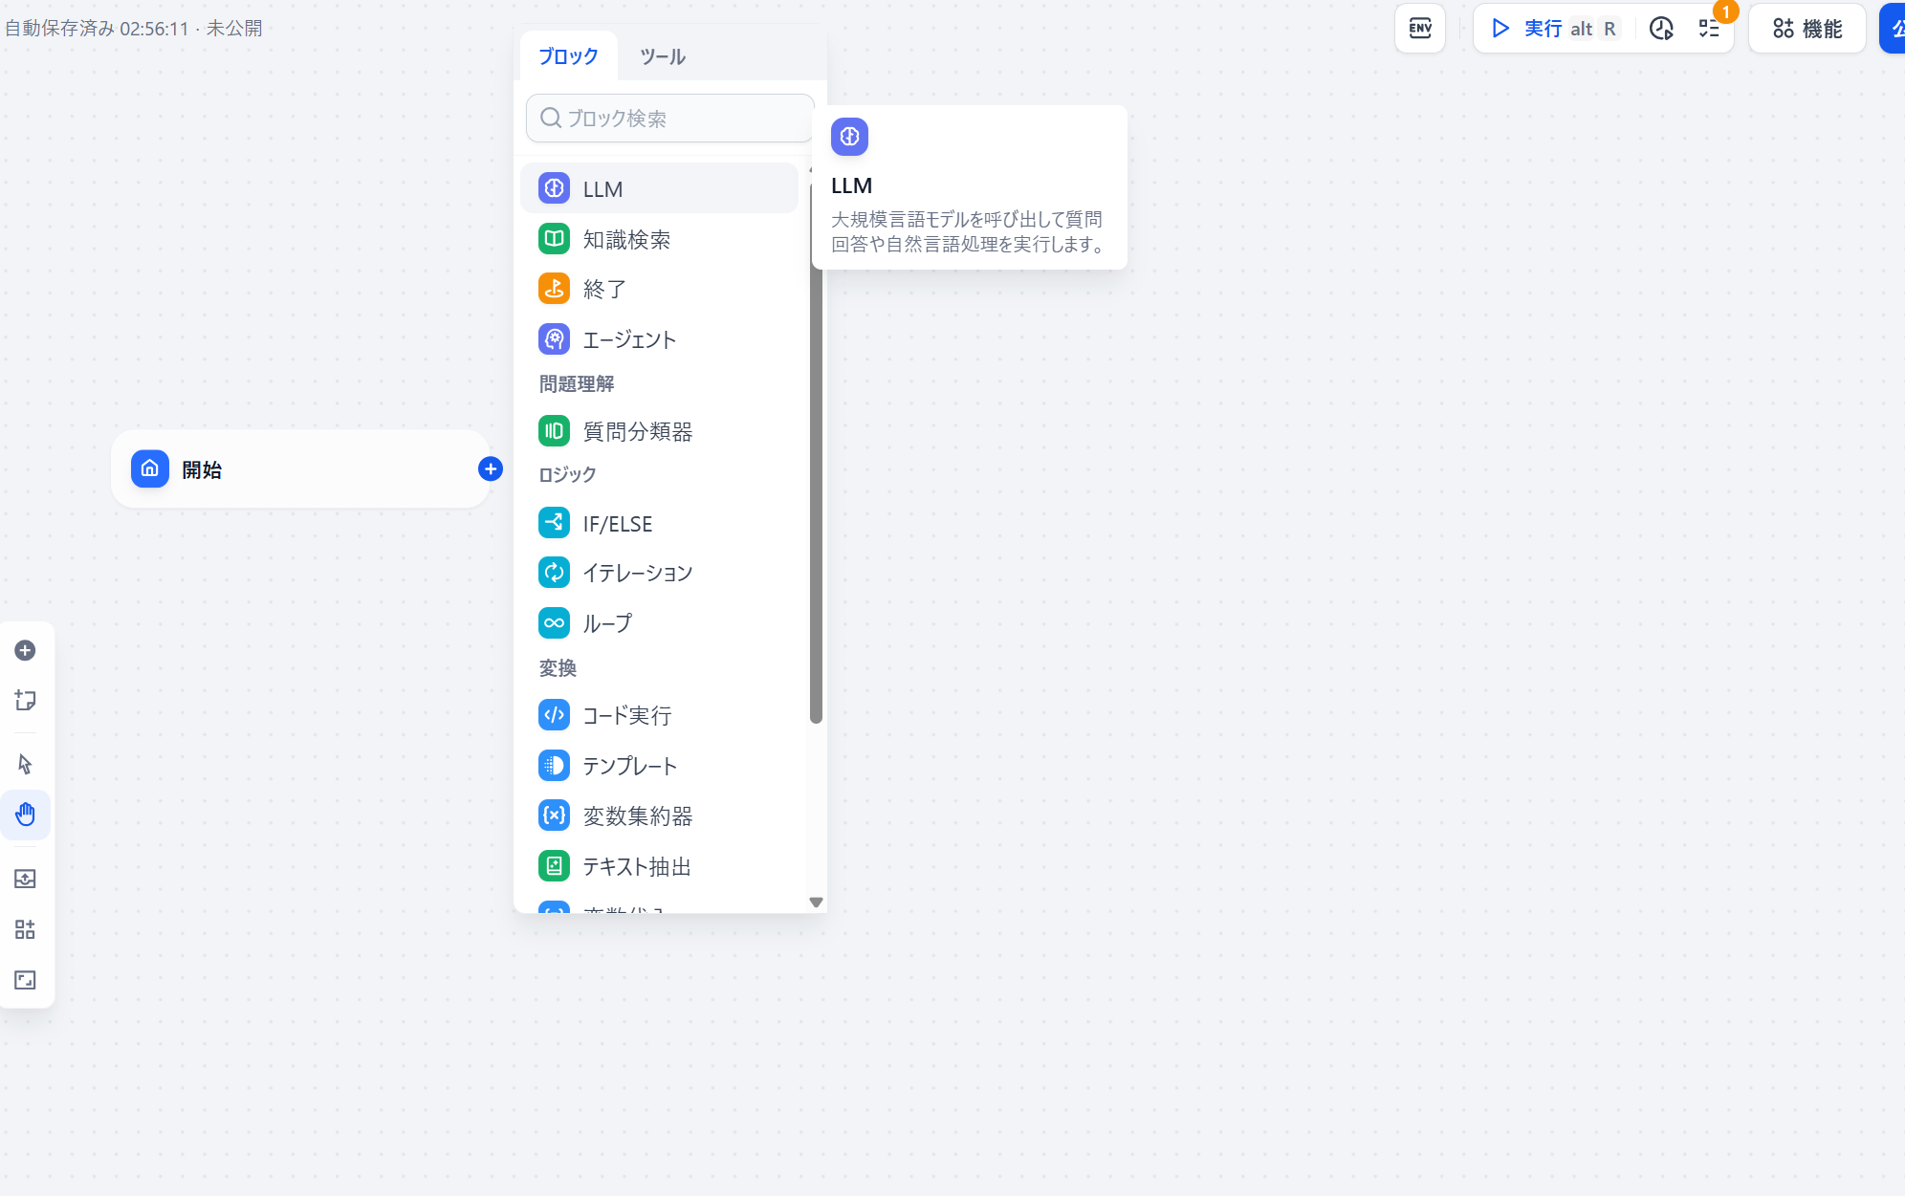The height and width of the screenshot is (1196, 1905).
Task: Switch to the ツール tab
Action: (662, 56)
